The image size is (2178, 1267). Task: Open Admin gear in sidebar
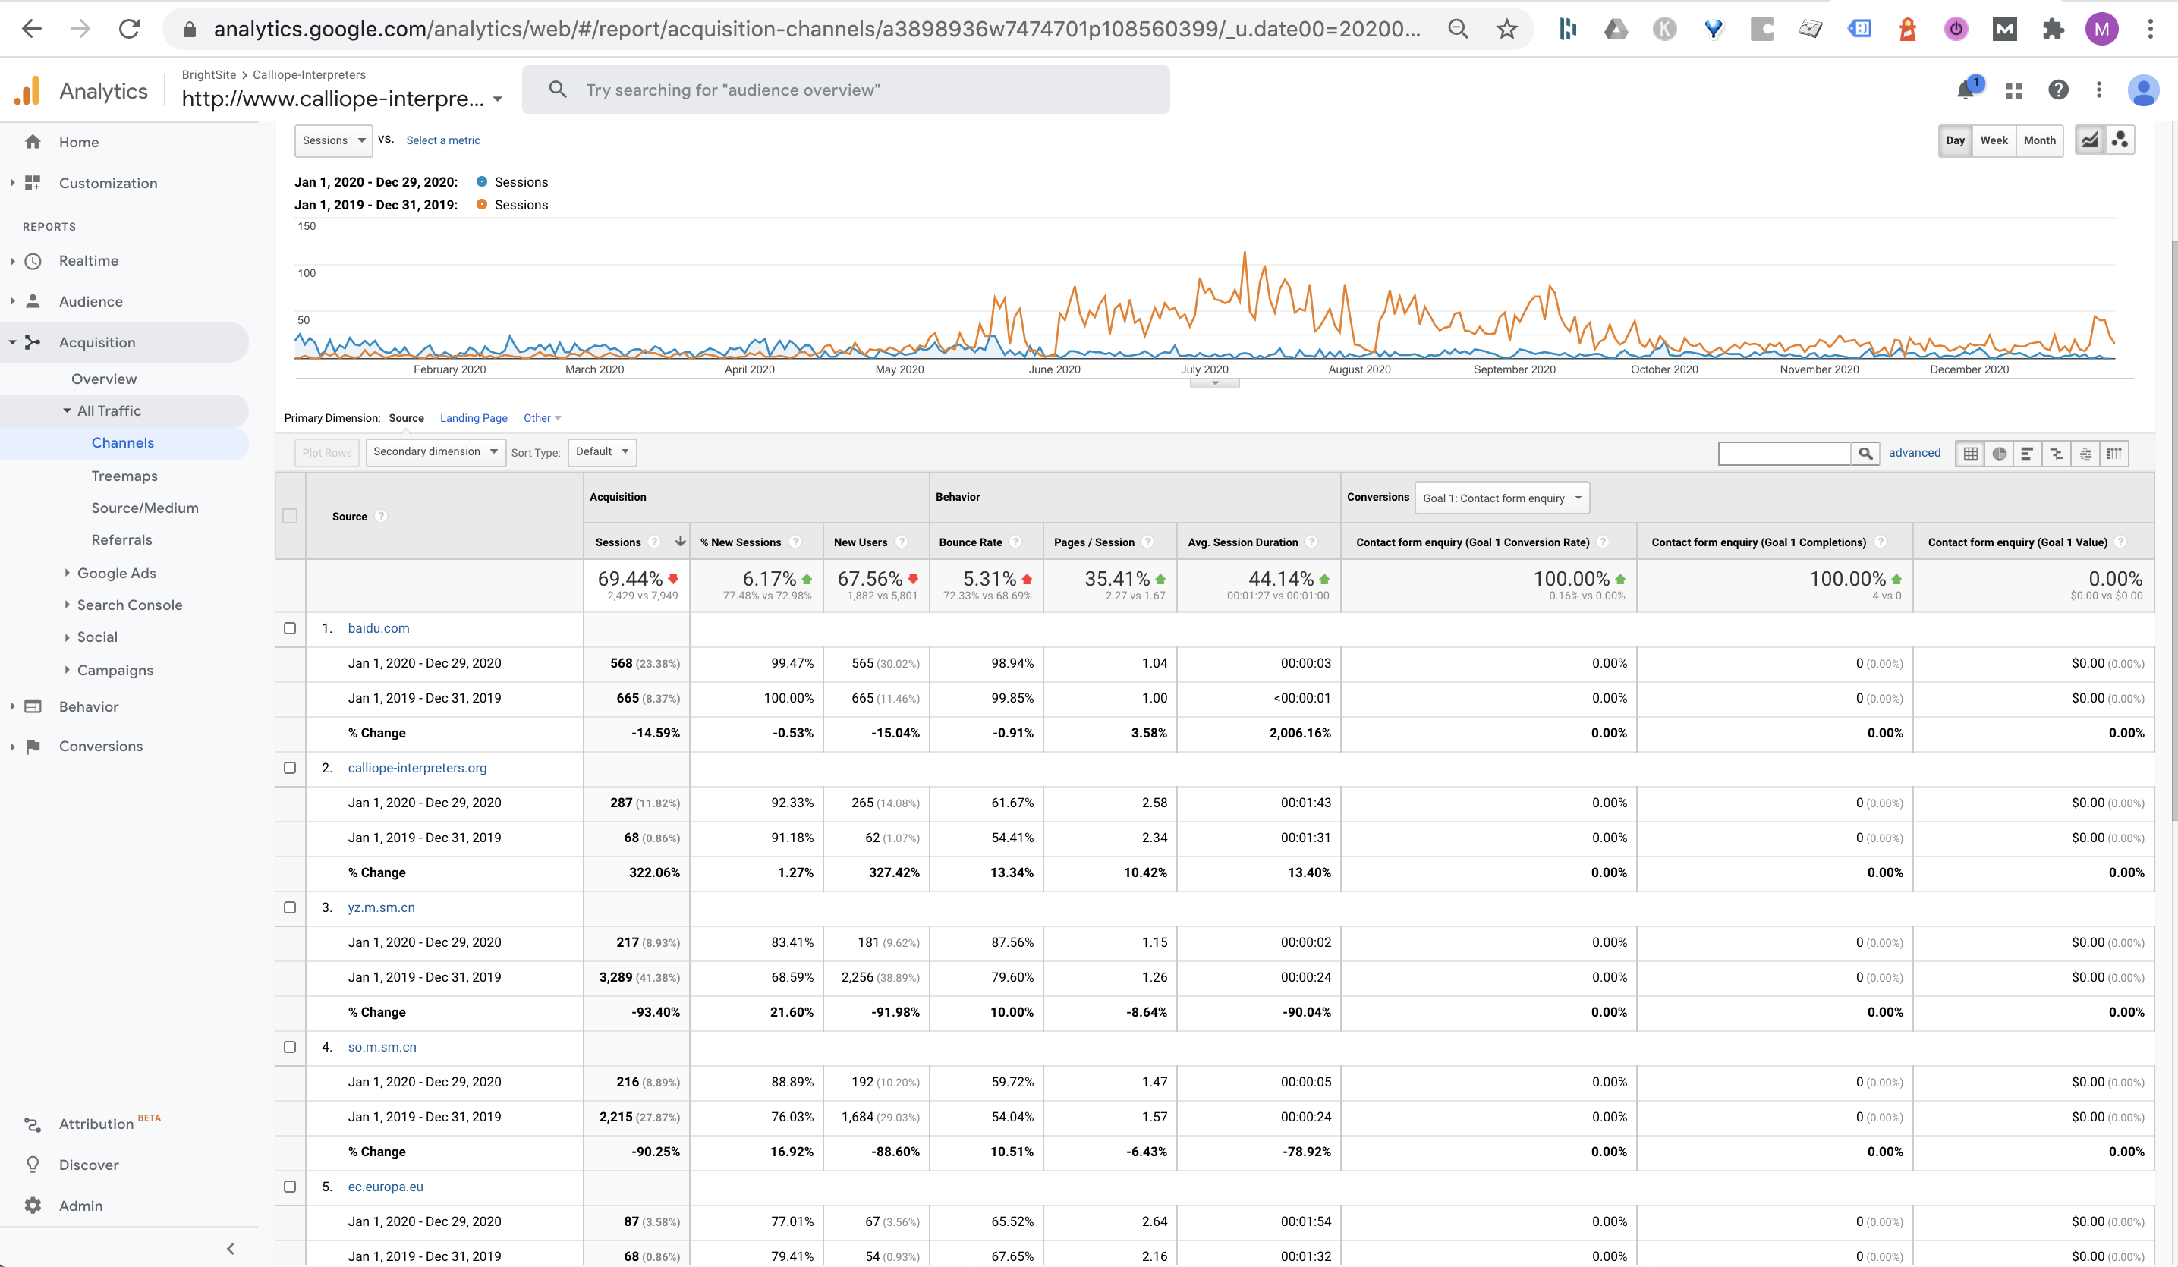tap(33, 1205)
